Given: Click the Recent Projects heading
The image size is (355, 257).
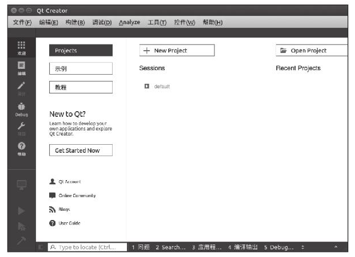Looking at the screenshot, I should pyautogui.click(x=298, y=68).
